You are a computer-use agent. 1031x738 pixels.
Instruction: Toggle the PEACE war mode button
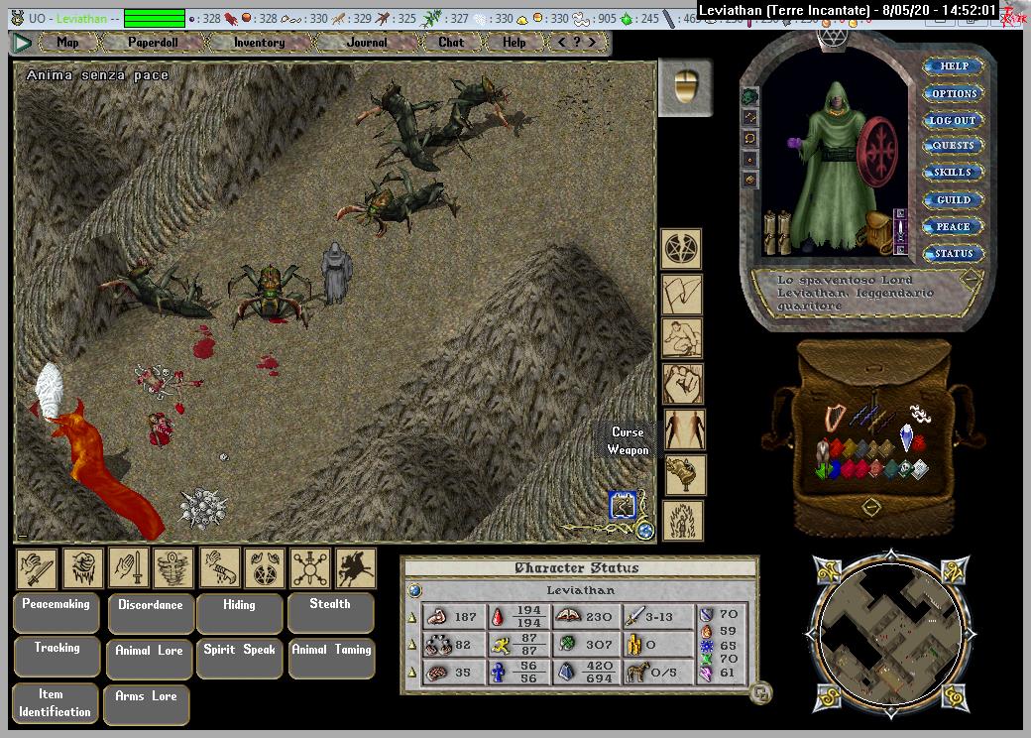tap(954, 226)
